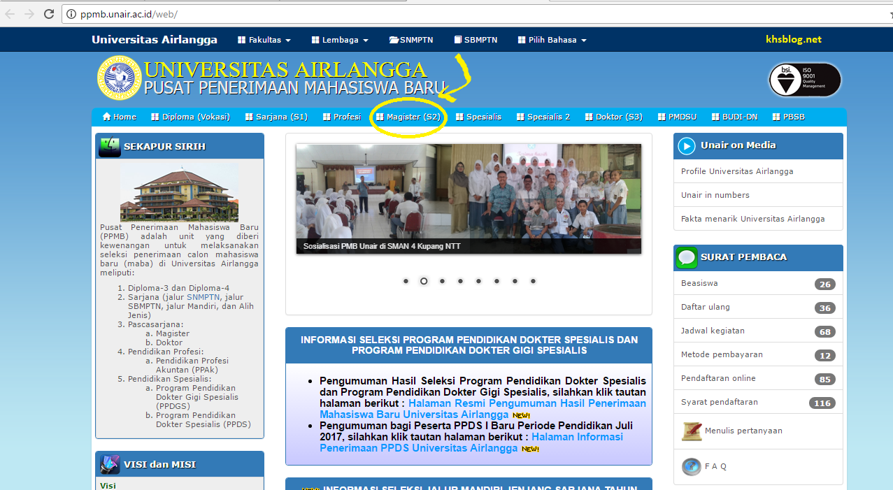Click the green Surat Pembaca chat icon
The width and height of the screenshot is (893, 490).
coord(687,257)
